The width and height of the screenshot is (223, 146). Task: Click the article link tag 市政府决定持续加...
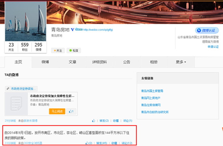pos(21,89)
